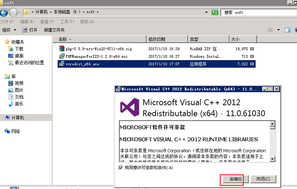Click the 搜索 soft search box
The height and width of the screenshot is (189, 297).
[x=259, y=12]
